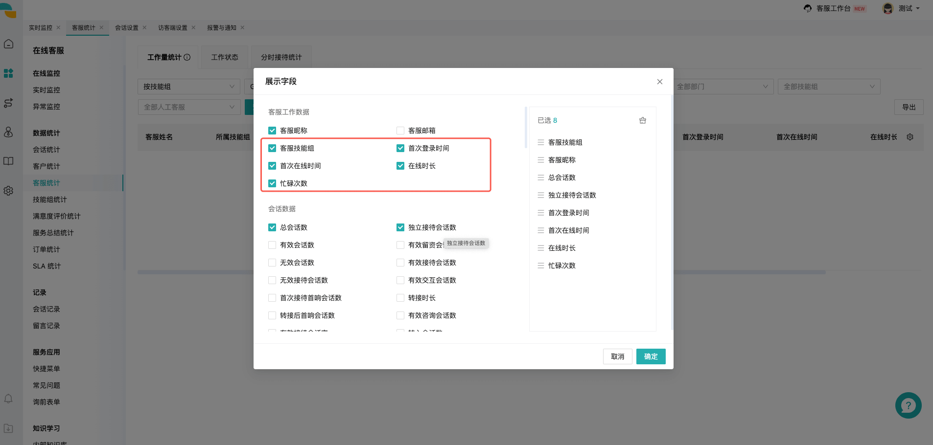Open 会话记录 in the sidebar
This screenshot has height=445, width=933.
[x=47, y=309]
